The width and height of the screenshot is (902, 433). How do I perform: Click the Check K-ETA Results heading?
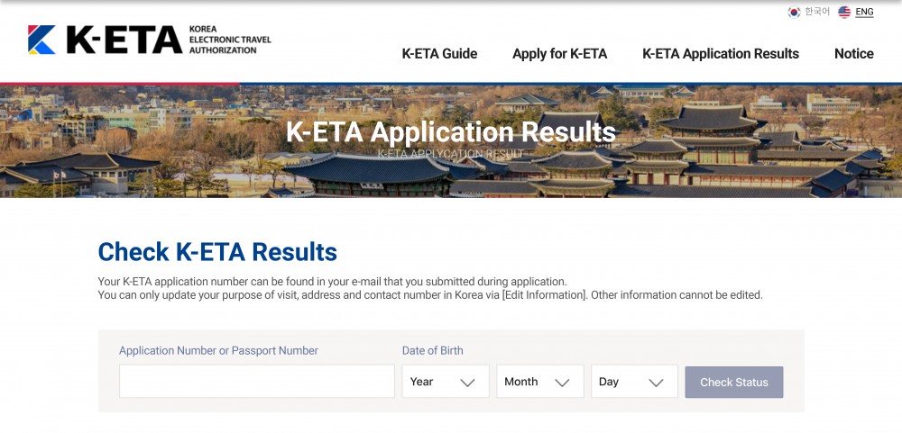[217, 252]
